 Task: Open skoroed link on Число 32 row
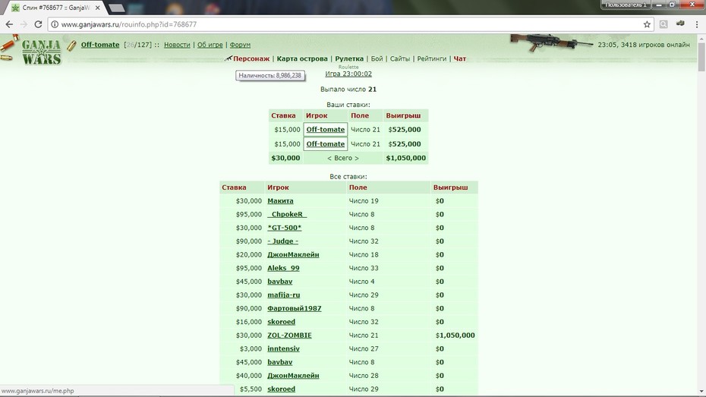[x=282, y=323]
